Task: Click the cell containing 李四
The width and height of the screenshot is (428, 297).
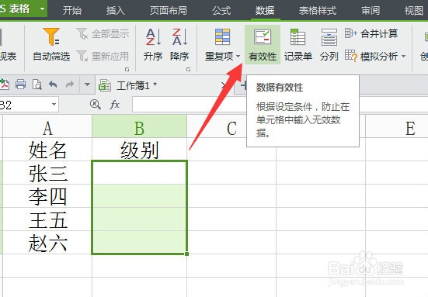Action: [47, 196]
